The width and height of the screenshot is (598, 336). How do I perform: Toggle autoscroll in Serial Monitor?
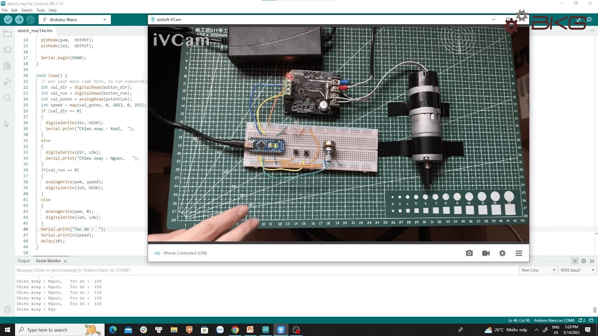(575, 261)
